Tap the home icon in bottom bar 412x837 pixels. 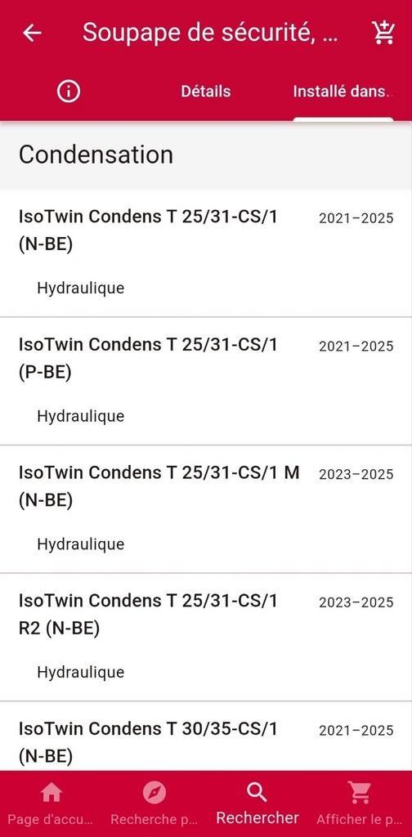(x=51, y=793)
